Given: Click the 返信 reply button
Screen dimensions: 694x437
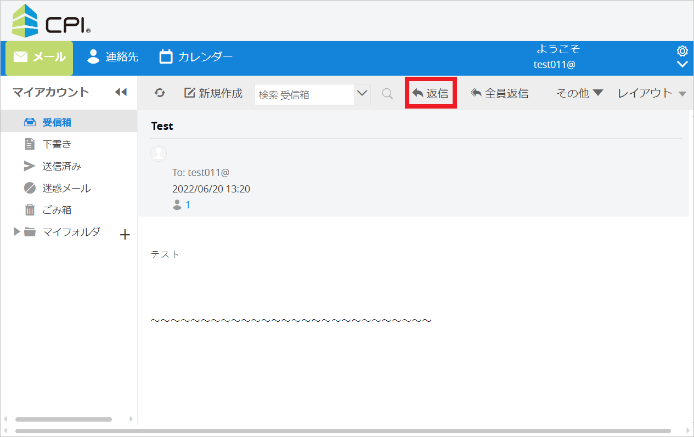Looking at the screenshot, I should point(431,94).
